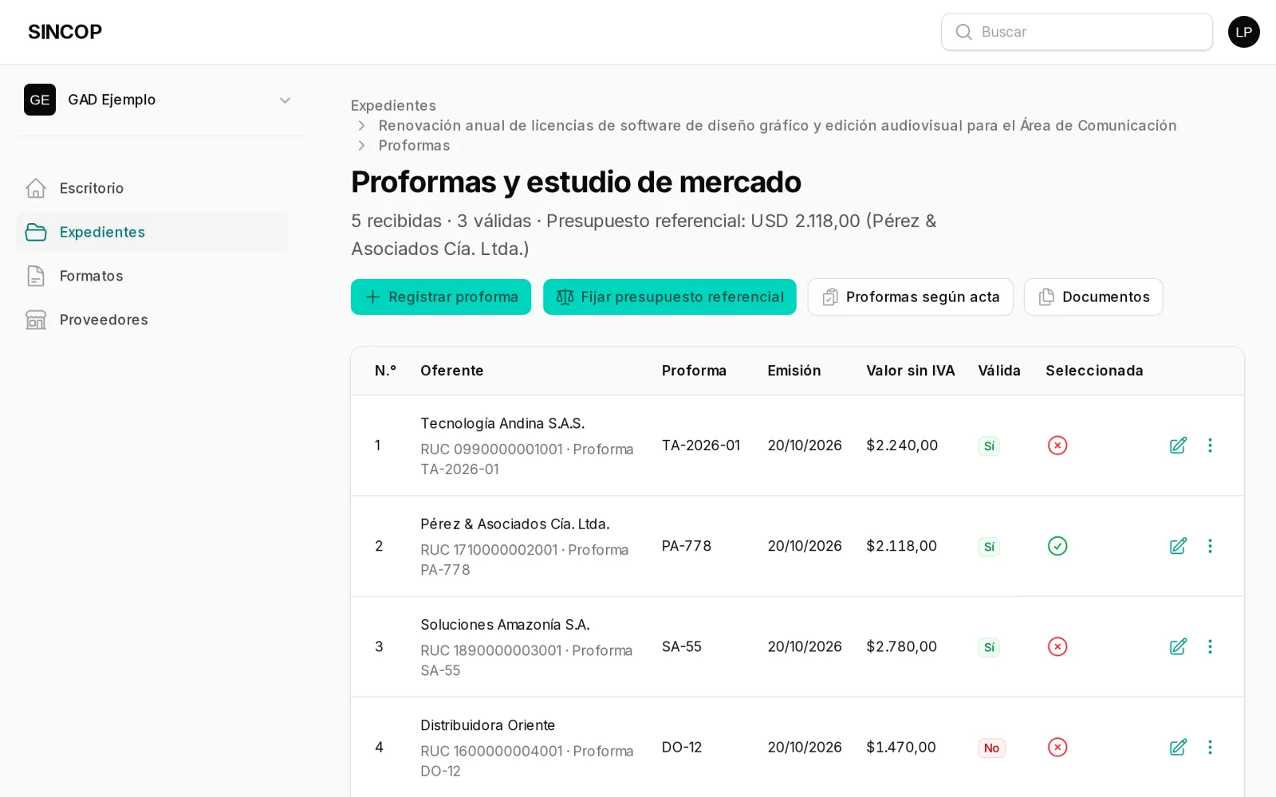1276x797 pixels.
Task: Click the $2.118,00 value
Action: 902,546
